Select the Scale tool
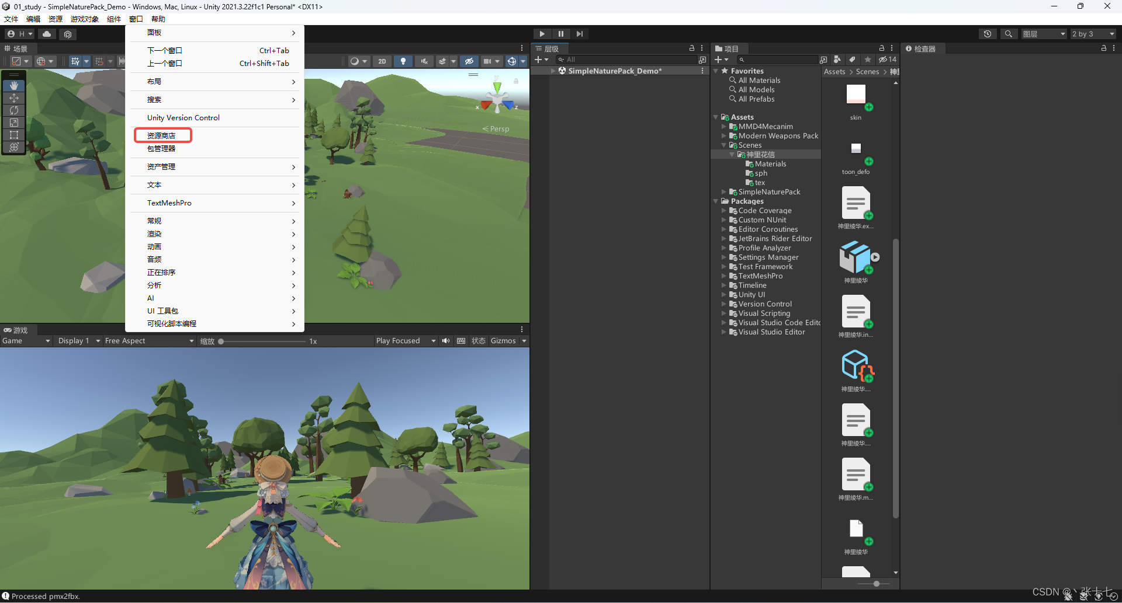Image resolution: width=1122 pixels, height=603 pixels. tap(14, 123)
